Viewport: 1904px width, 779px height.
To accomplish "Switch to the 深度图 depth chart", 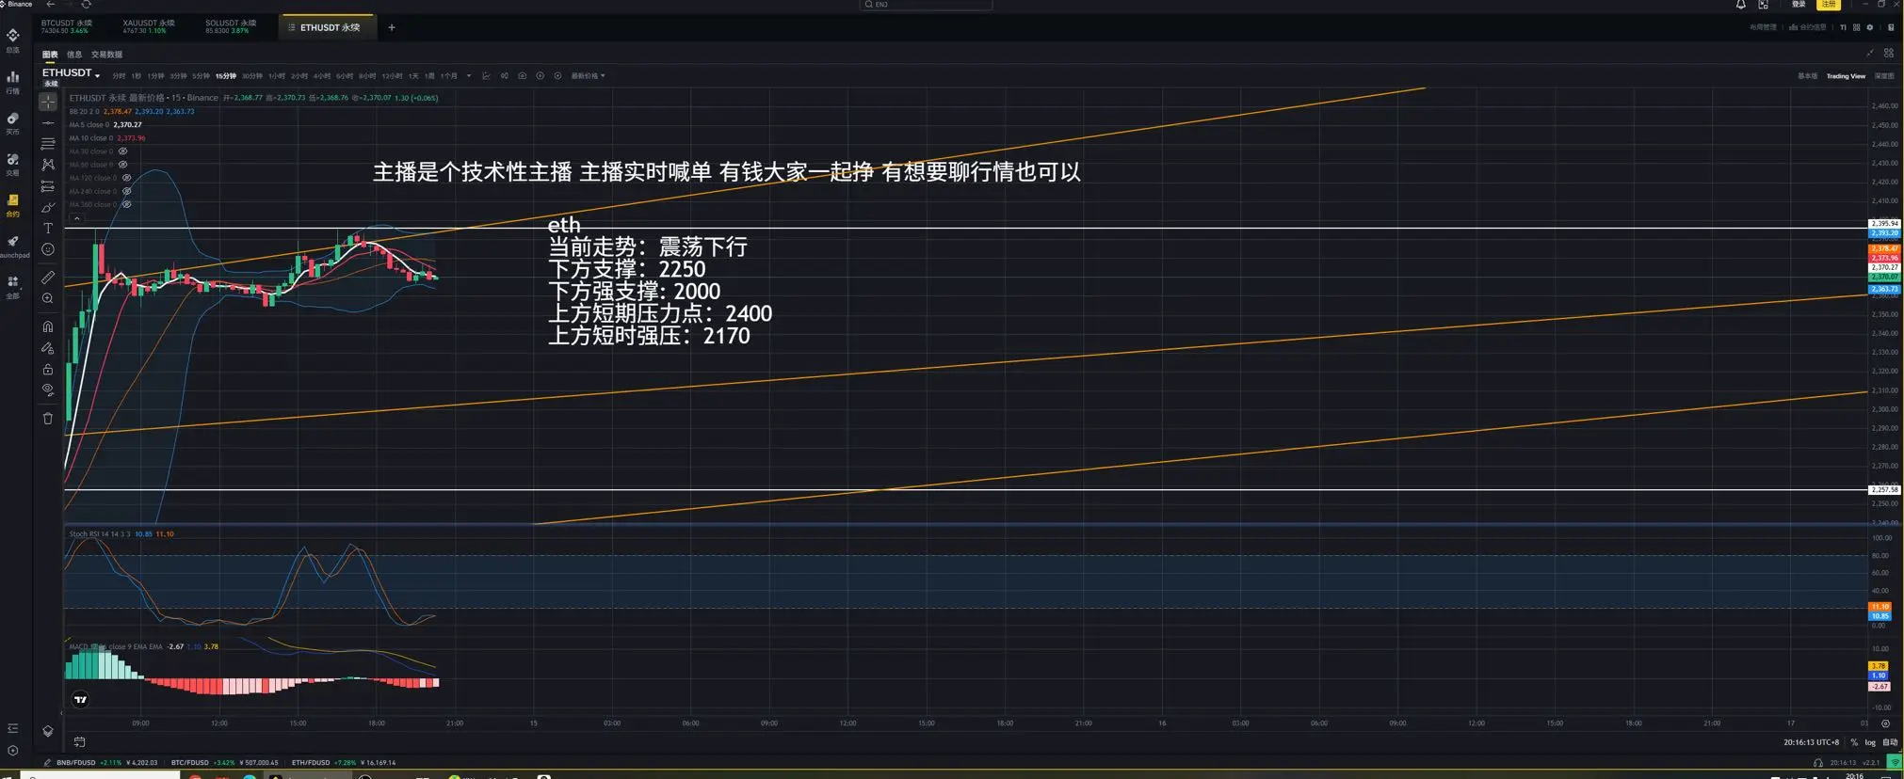I will point(1884,76).
